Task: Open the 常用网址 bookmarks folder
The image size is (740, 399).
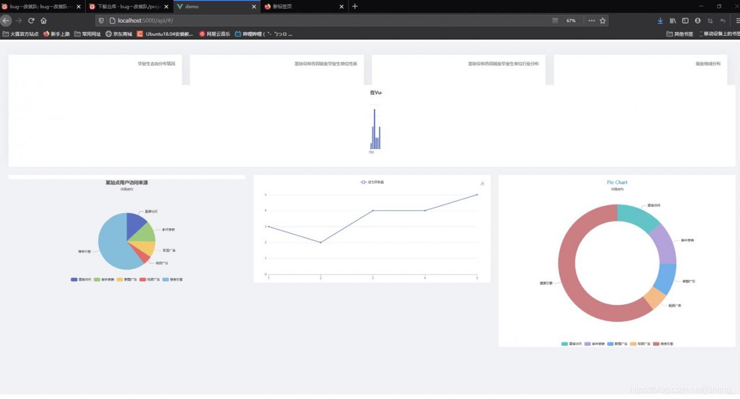Action: (x=87, y=34)
